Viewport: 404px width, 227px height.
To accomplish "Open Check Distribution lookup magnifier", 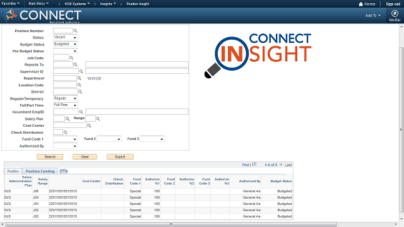I will coord(66,132).
